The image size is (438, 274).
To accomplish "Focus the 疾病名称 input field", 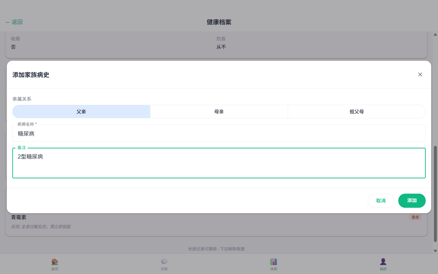I will 219,134.
